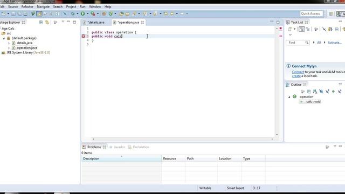The image size is (345, 194).
Task: Open the New file dropdown arrow
Action: (x=8, y=13)
